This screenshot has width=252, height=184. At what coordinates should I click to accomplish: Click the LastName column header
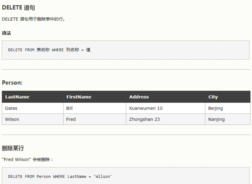33,97
